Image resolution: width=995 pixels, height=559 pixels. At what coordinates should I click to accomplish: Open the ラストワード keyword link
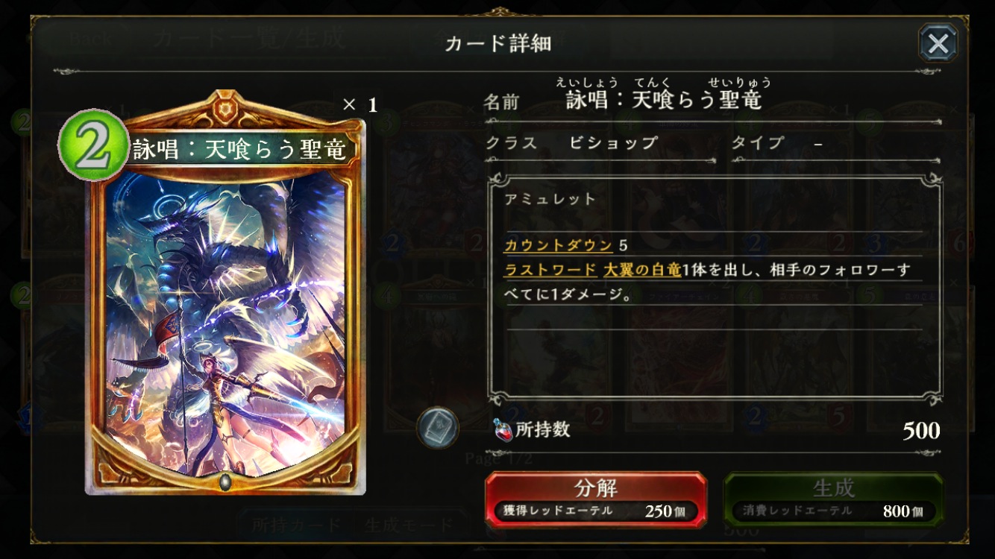550,269
